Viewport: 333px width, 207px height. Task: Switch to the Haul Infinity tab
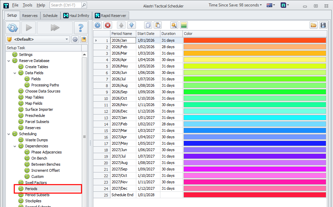pos(76,16)
